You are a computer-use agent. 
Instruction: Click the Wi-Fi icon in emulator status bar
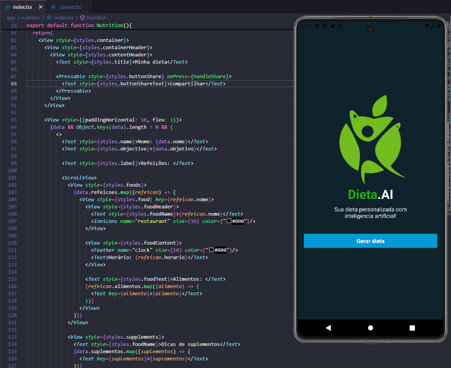pyautogui.click(x=427, y=26)
